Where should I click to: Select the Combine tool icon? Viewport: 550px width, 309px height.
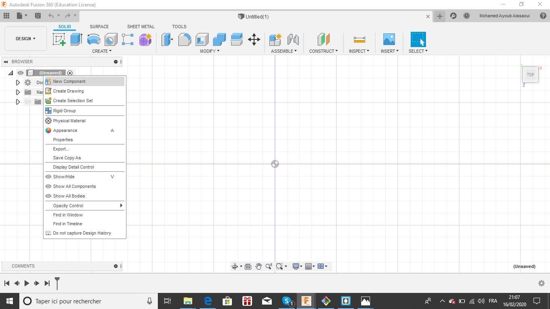[x=219, y=39]
